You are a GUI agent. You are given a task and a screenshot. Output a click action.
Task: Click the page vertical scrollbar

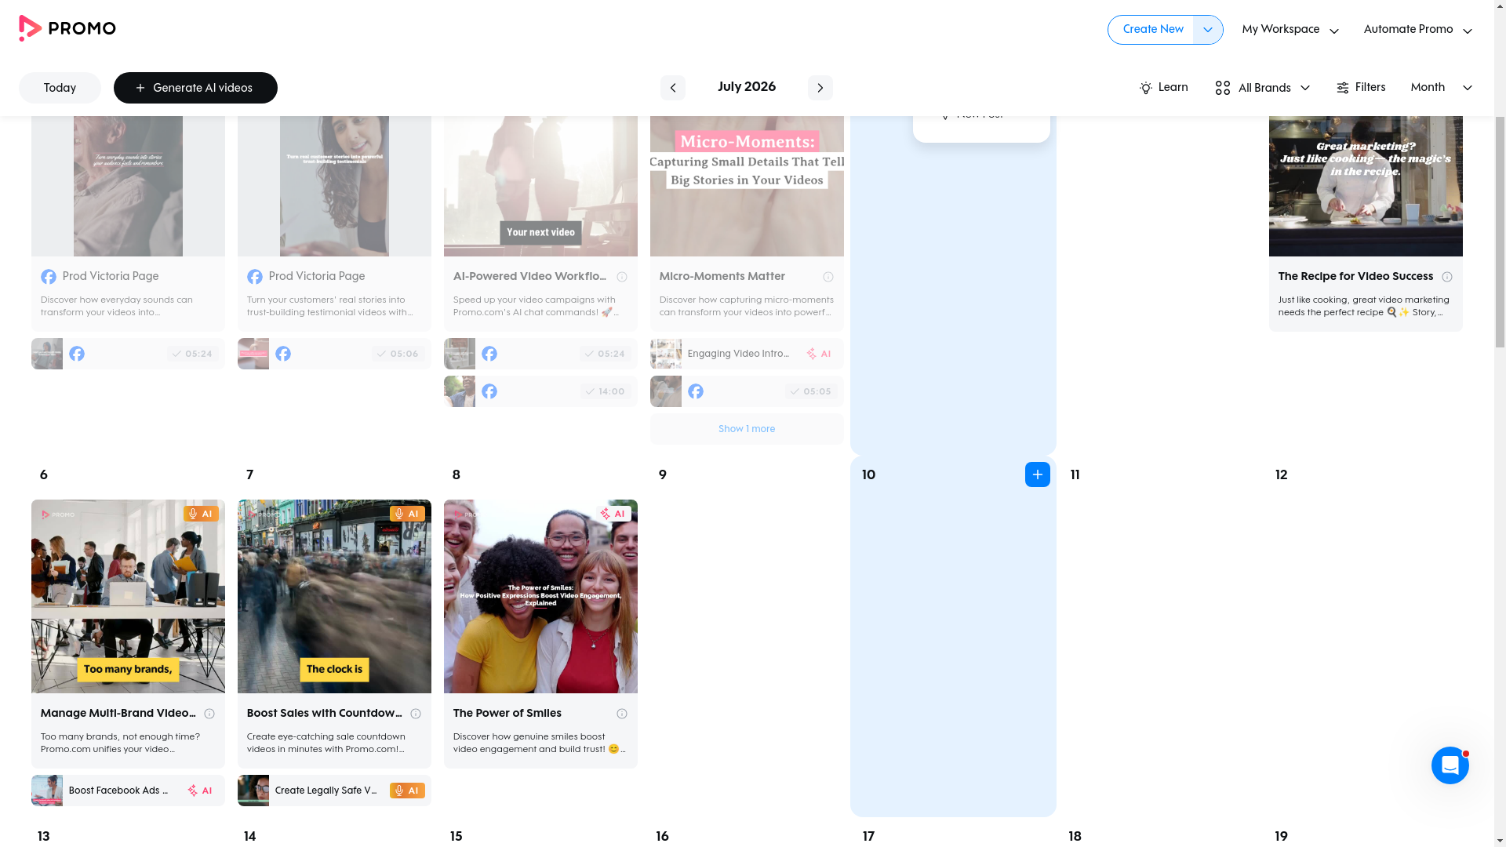(x=1500, y=231)
